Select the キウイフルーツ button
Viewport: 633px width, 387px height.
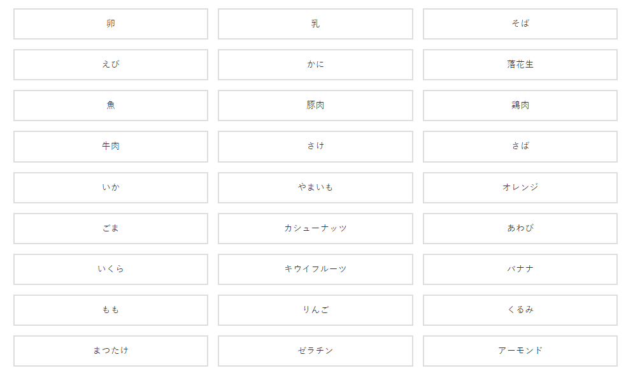[315, 269]
